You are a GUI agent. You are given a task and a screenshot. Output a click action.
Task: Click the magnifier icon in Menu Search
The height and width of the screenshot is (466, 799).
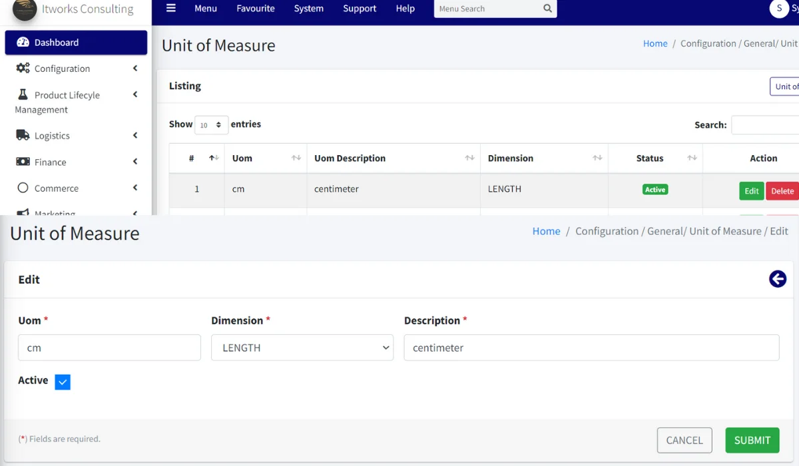[547, 9]
